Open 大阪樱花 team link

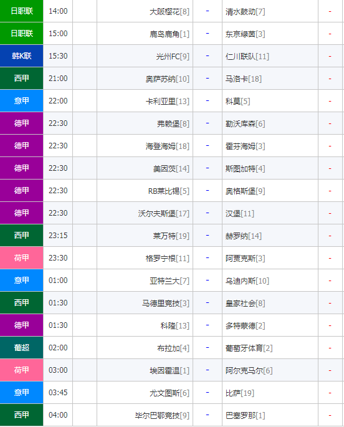point(165,12)
